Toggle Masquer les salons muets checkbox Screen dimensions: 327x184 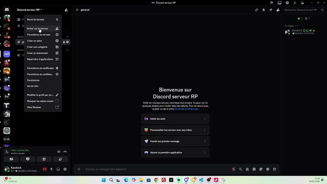click(57, 101)
